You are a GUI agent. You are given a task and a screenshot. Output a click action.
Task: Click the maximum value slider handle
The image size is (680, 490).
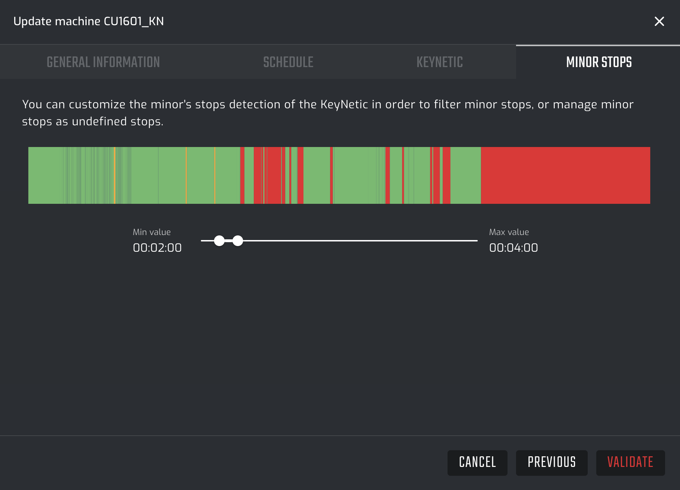[x=238, y=241]
